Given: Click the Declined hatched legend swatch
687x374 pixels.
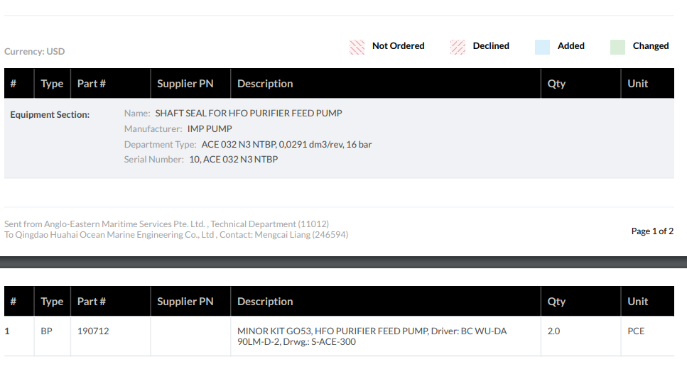Looking at the screenshot, I should 458,47.
